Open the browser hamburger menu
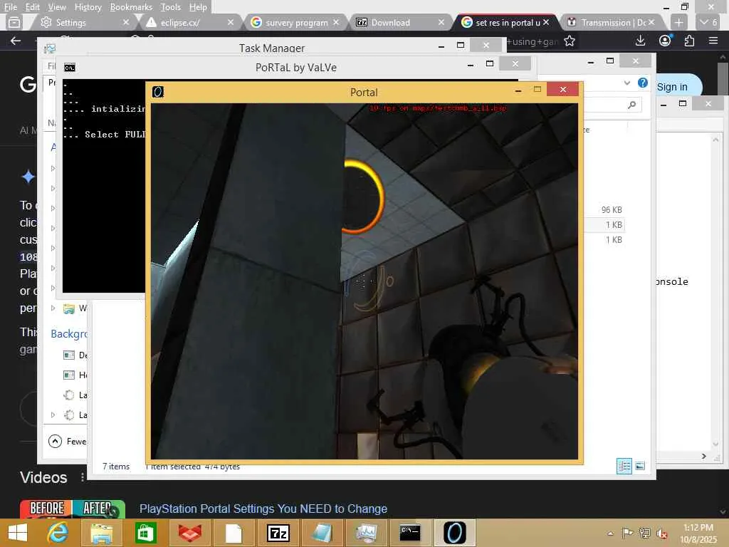The width and height of the screenshot is (729, 547). click(x=713, y=41)
